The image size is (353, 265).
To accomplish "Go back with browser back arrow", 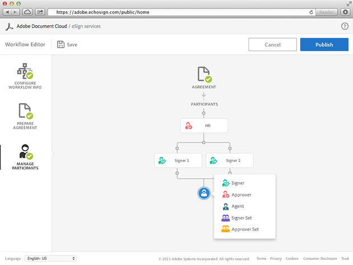I will click(x=8, y=12).
